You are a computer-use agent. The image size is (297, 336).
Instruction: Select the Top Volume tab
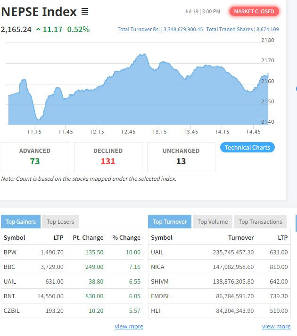click(213, 222)
